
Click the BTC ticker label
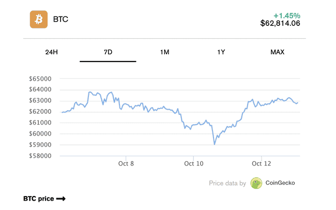(60, 20)
